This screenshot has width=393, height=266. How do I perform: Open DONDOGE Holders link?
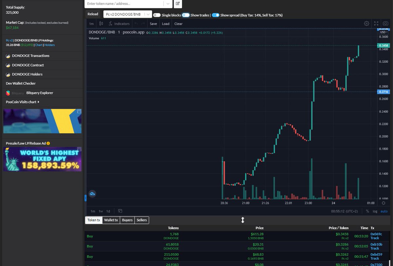coord(27,74)
